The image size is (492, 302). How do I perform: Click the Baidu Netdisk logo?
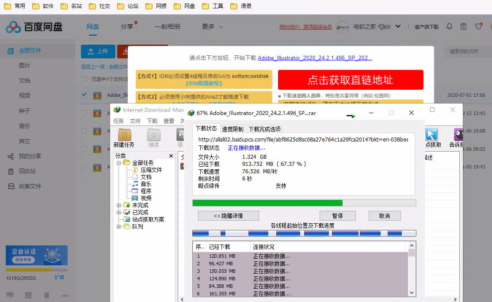(x=34, y=27)
